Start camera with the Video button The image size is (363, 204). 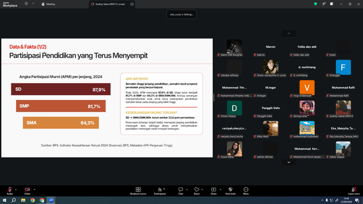pos(27,191)
